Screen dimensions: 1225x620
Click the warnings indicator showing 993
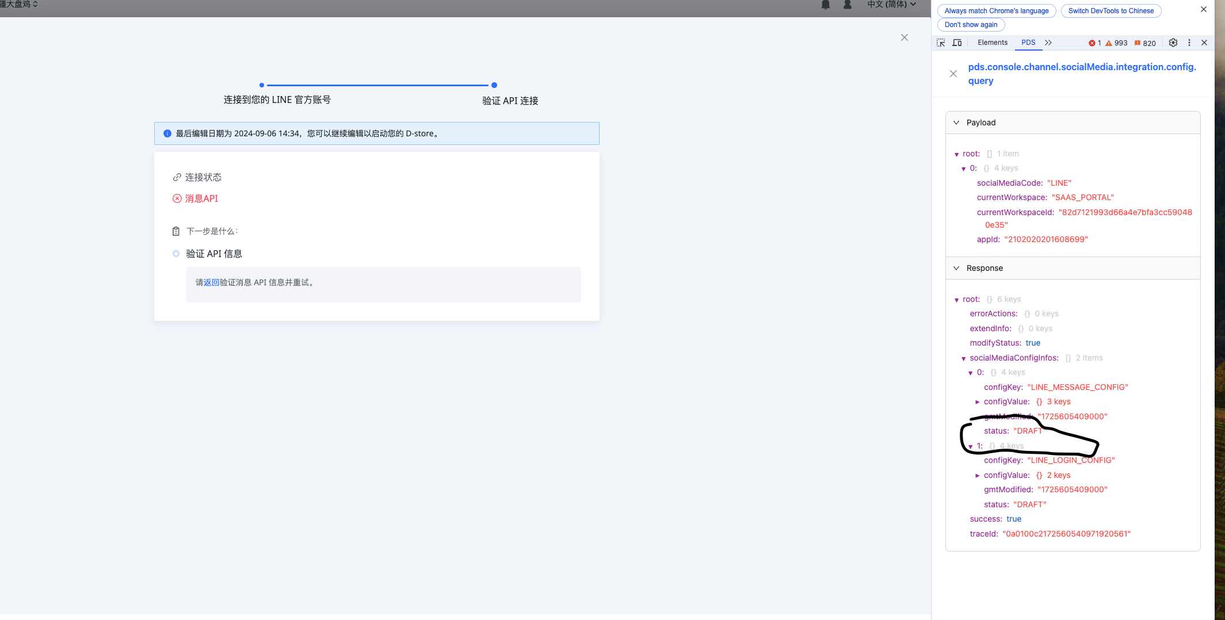tap(1116, 43)
